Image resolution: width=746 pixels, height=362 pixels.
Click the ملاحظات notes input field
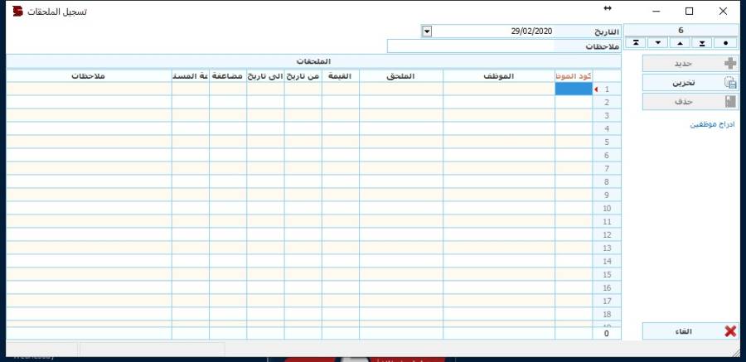click(x=471, y=46)
